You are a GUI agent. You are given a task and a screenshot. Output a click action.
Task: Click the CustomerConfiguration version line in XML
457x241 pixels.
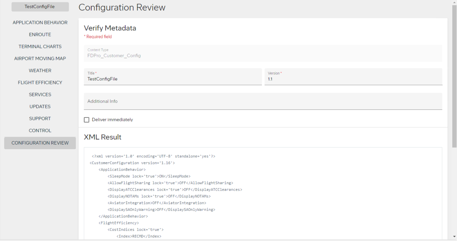[132, 163]
